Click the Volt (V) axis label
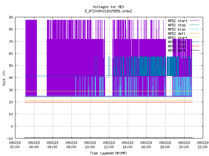 click(4, 78)
